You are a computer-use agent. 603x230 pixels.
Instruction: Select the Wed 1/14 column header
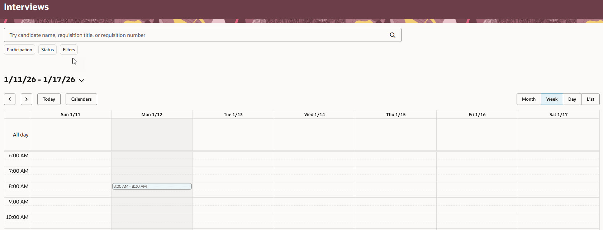314,115
